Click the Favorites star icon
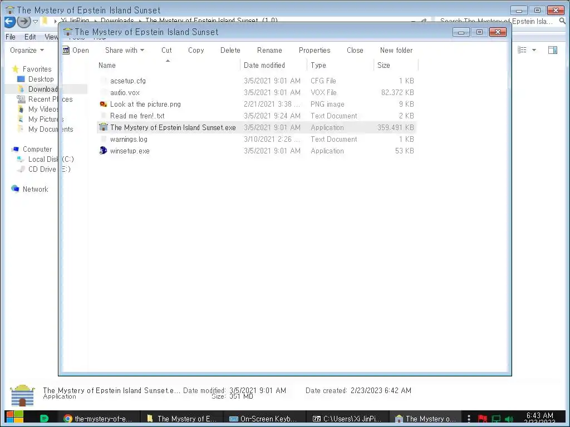 [15, 69]
